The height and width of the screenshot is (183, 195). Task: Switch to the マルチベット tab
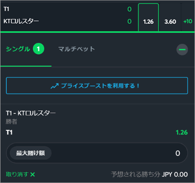[x=77, y=49]
